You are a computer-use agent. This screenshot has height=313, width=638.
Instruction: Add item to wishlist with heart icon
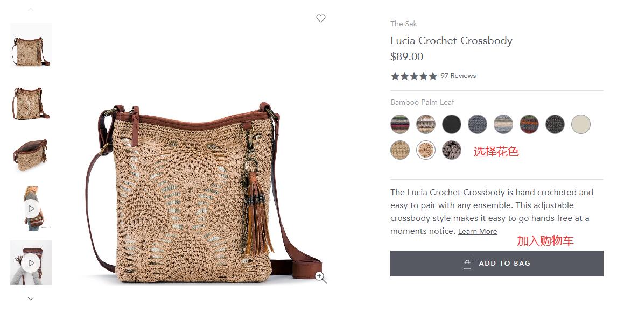point(321,18)
